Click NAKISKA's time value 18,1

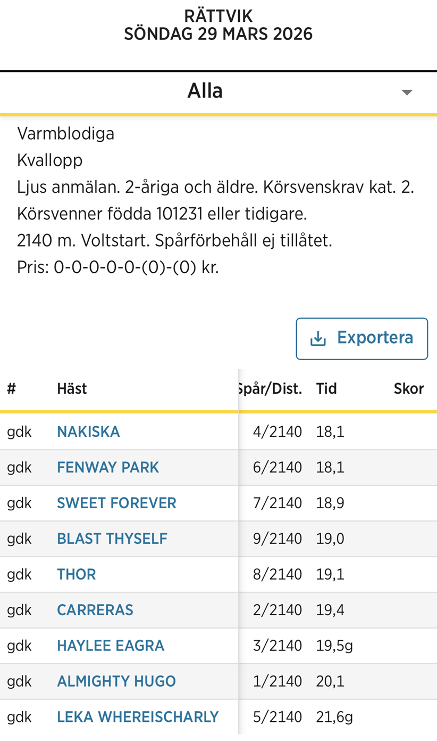pos(330,431)
